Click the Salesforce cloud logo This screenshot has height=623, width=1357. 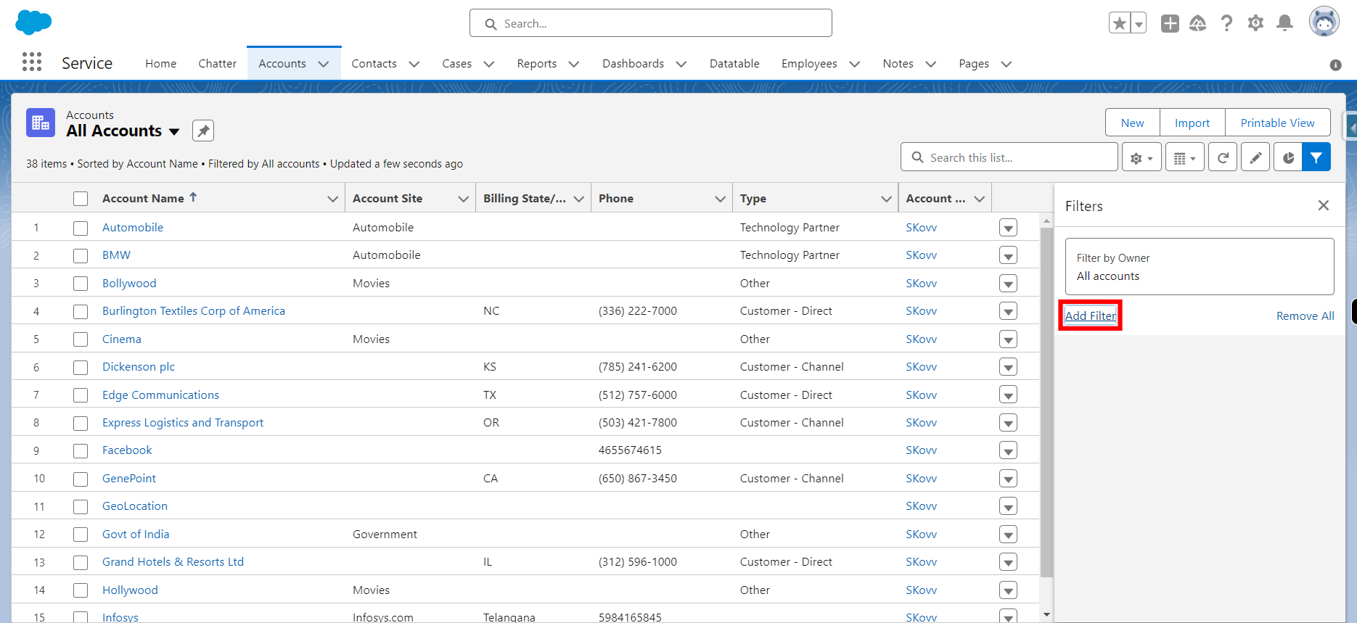click(33, 22)
